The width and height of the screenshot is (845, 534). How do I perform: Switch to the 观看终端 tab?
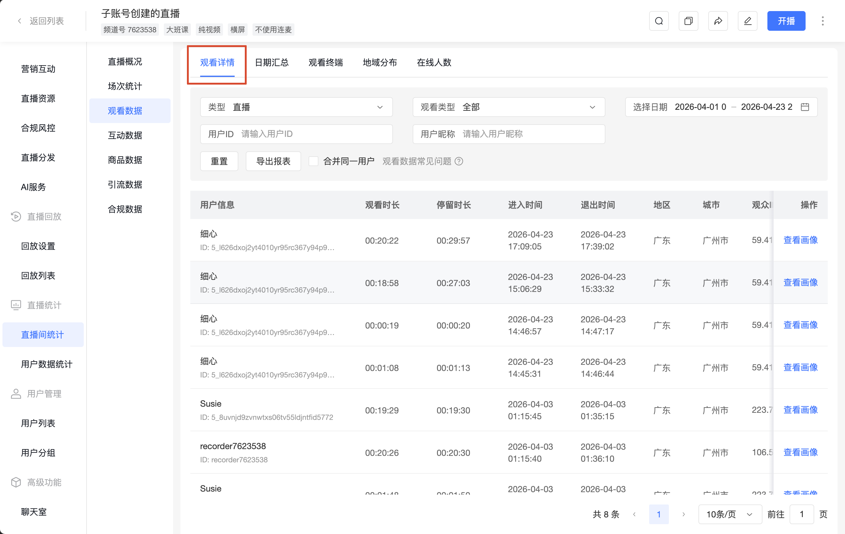point(325,62)
